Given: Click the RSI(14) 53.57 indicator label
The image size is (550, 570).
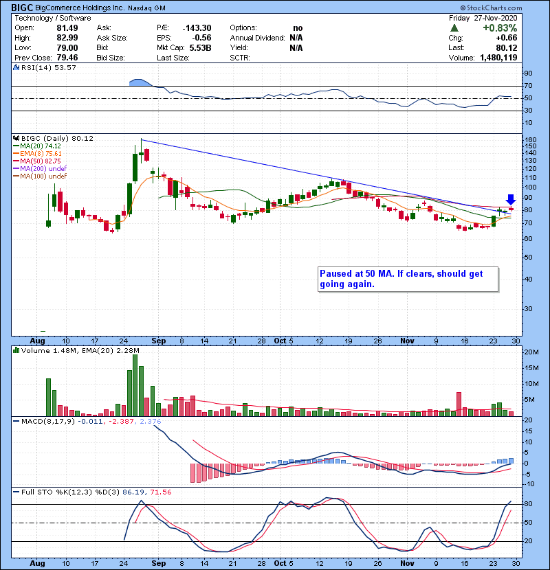Looking at the screenshot, I should pos(49,67).
